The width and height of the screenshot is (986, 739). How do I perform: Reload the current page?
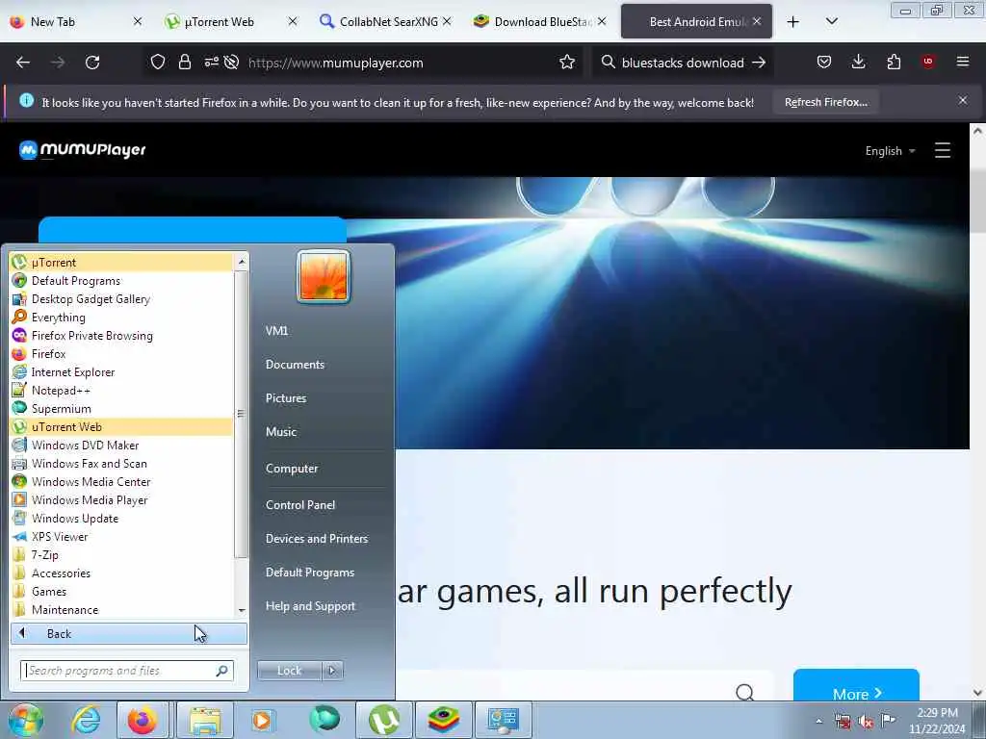(92, 63)
